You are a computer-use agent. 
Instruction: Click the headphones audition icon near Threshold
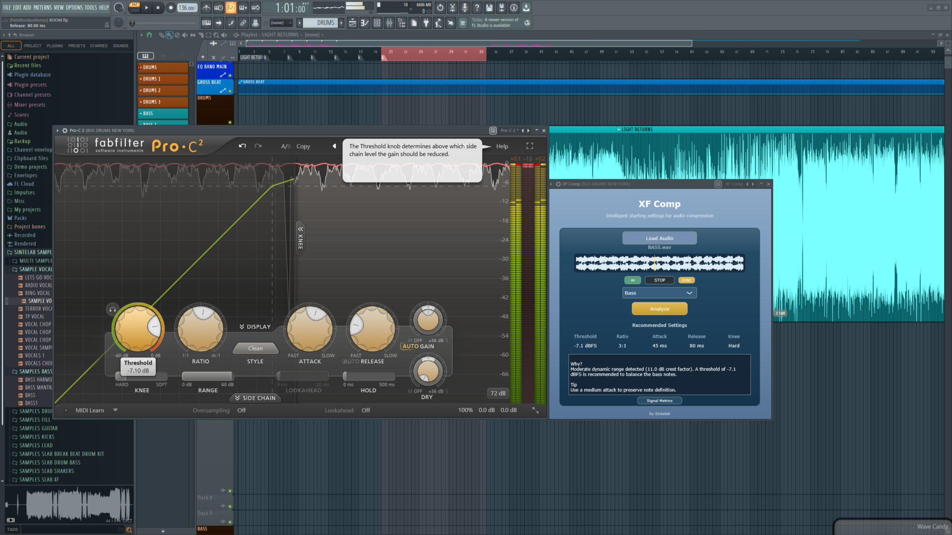coord(112,309)
